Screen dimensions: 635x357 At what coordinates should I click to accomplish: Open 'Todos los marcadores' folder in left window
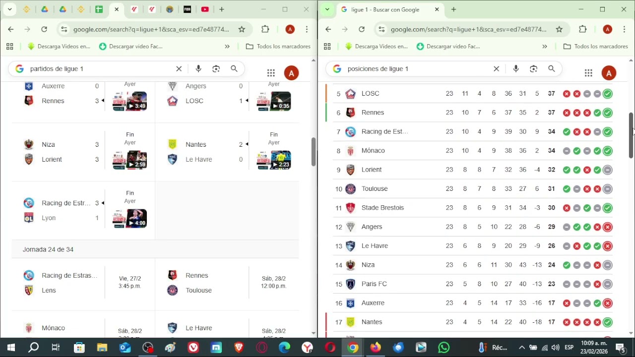pyautogui.click(x=278, y=47)
